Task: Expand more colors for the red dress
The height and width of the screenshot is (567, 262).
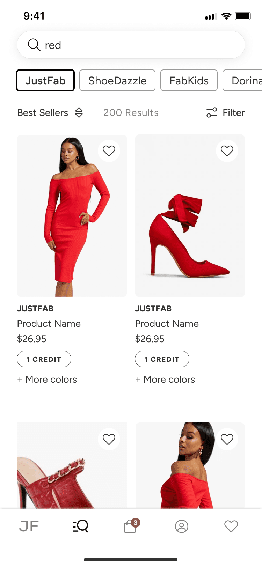Action: pos(47,380)
